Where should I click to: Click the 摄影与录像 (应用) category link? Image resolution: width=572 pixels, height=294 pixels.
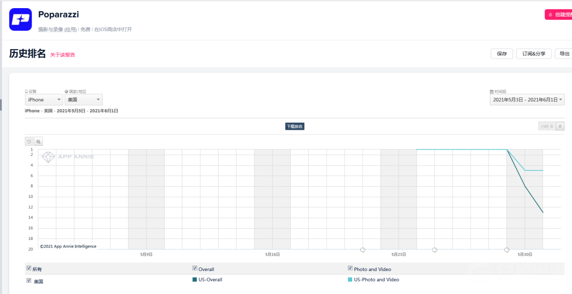[x=57, y=29]
